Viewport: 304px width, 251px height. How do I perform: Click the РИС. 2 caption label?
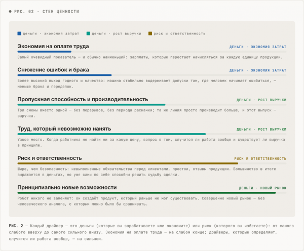(x=16, y=226)
